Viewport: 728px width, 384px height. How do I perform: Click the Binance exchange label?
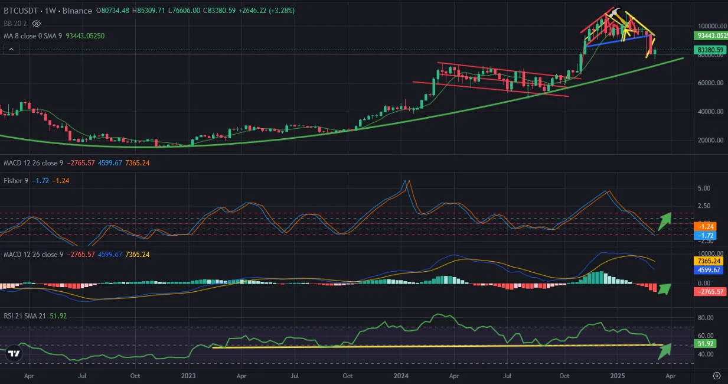[x=77, y=11]
